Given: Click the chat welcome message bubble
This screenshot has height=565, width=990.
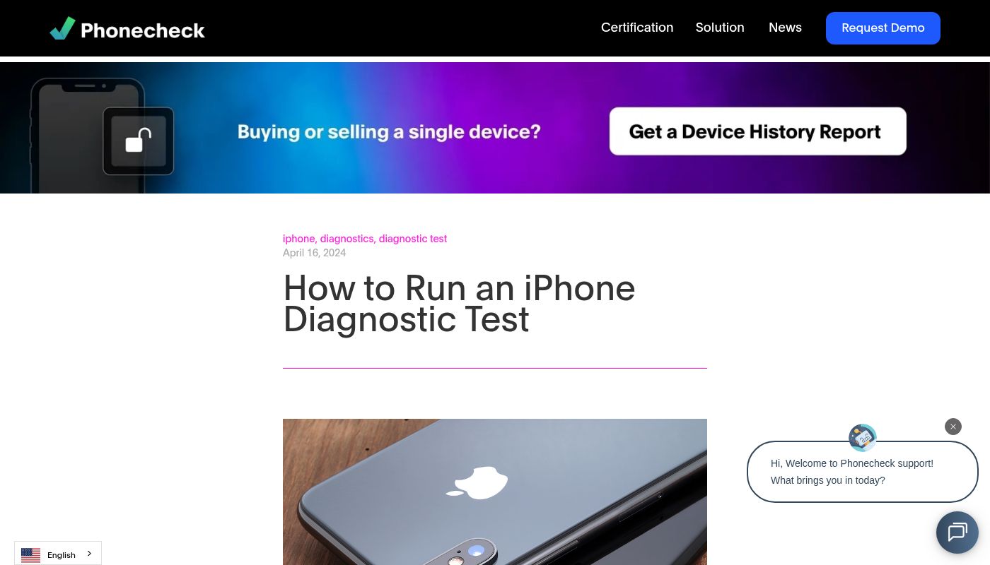Looking at the screenshot, I should (863, 472).
